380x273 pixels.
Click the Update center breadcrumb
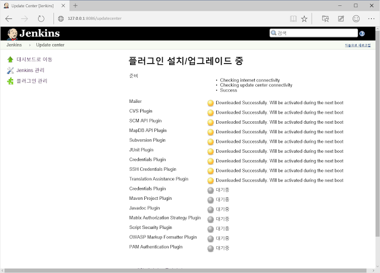[50, 45]
